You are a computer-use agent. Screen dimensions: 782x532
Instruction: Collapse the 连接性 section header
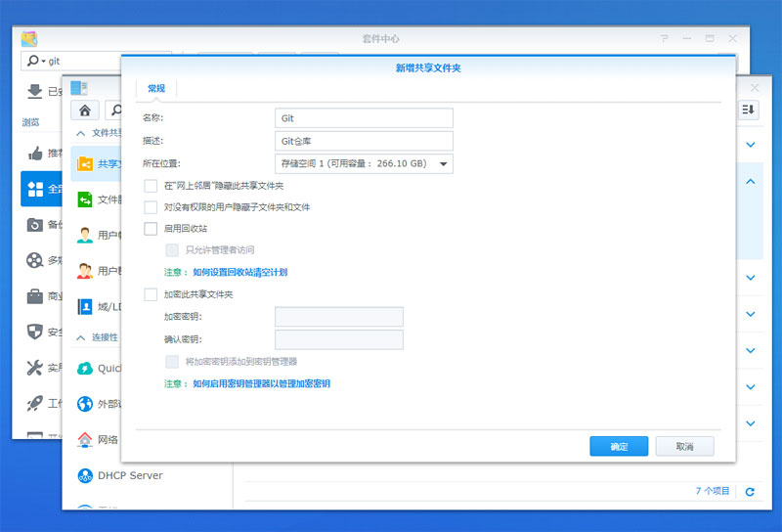[x=78, y=337]
